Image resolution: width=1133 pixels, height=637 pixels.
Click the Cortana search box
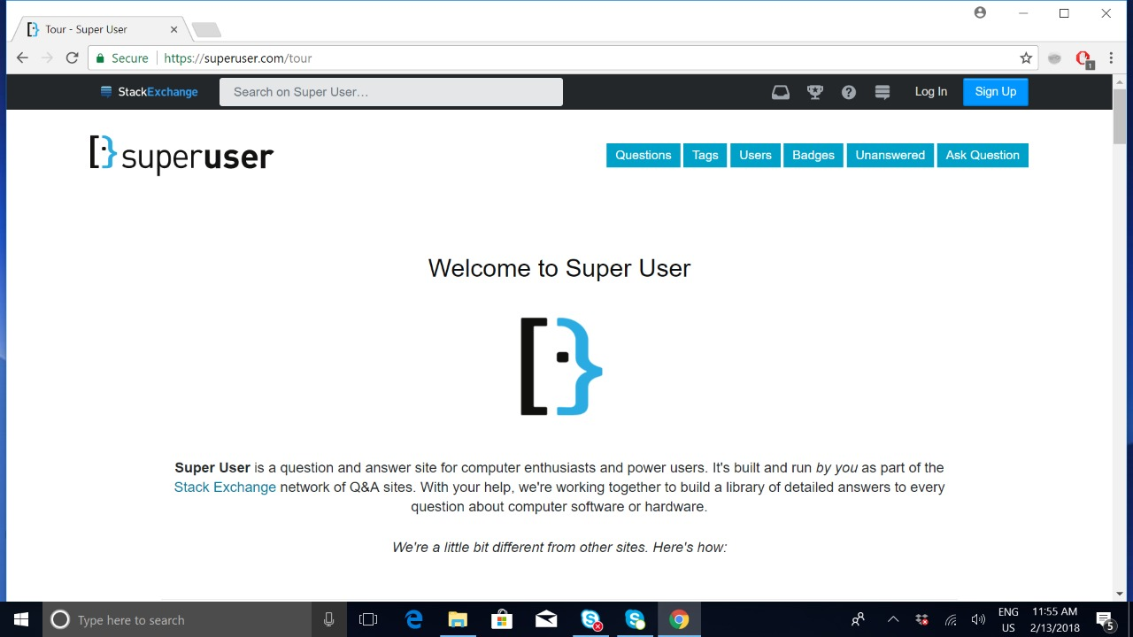coord(177,619)
